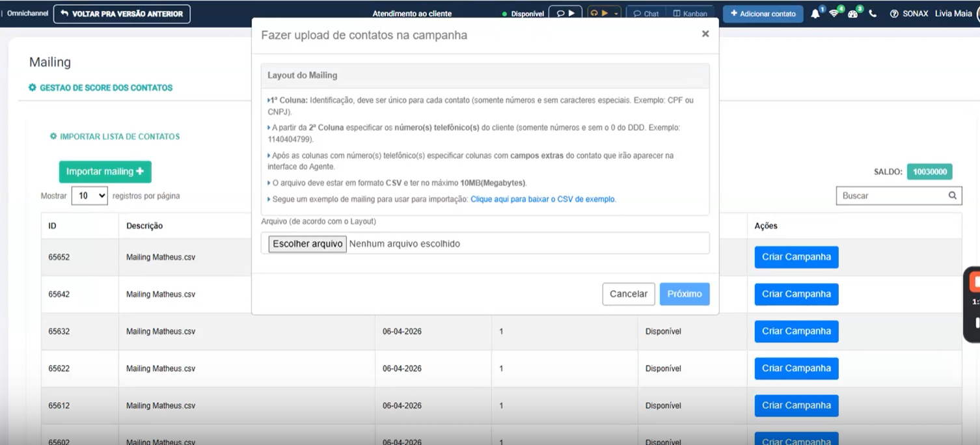
Task: Click the search magnifier in Buscar field
Action: click(x=953, y=195)
